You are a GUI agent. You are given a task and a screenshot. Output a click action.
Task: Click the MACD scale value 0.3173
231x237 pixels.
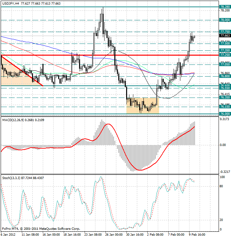[x=225, y=119]
